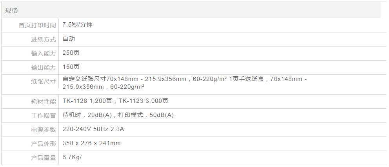Click the 220-240V 50Hz 2.8A value
This screenshot has height=167, width=389.
tap(93, 129)
